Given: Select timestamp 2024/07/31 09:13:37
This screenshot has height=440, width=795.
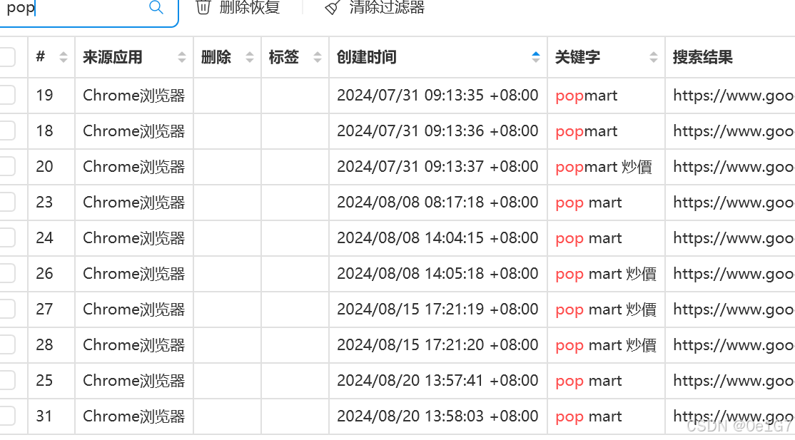Looking at the screenshot, I should [x=437, y=166].
